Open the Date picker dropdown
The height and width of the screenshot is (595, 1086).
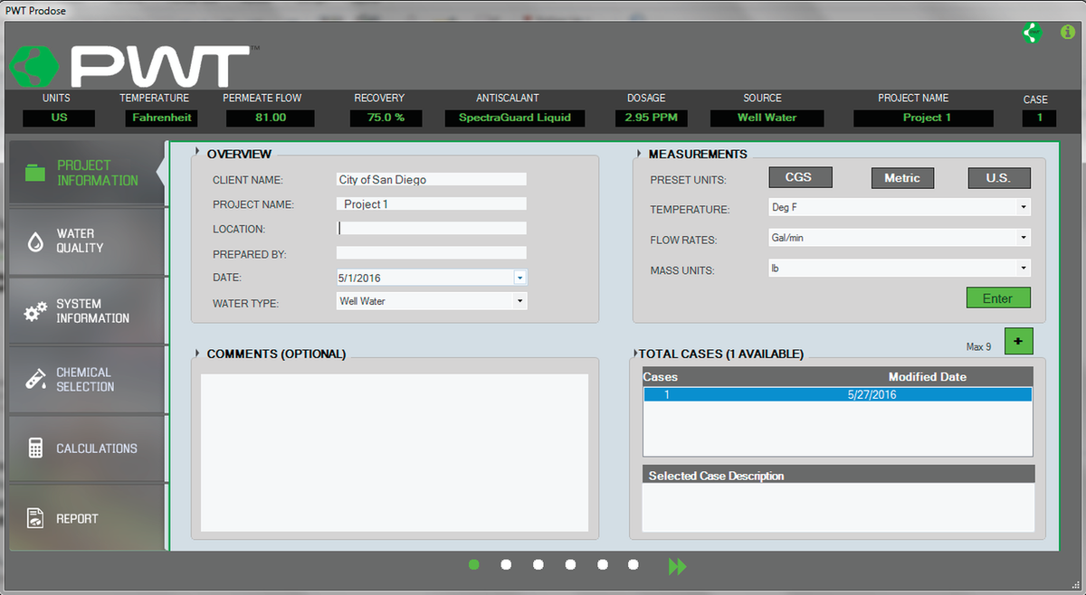520,278
